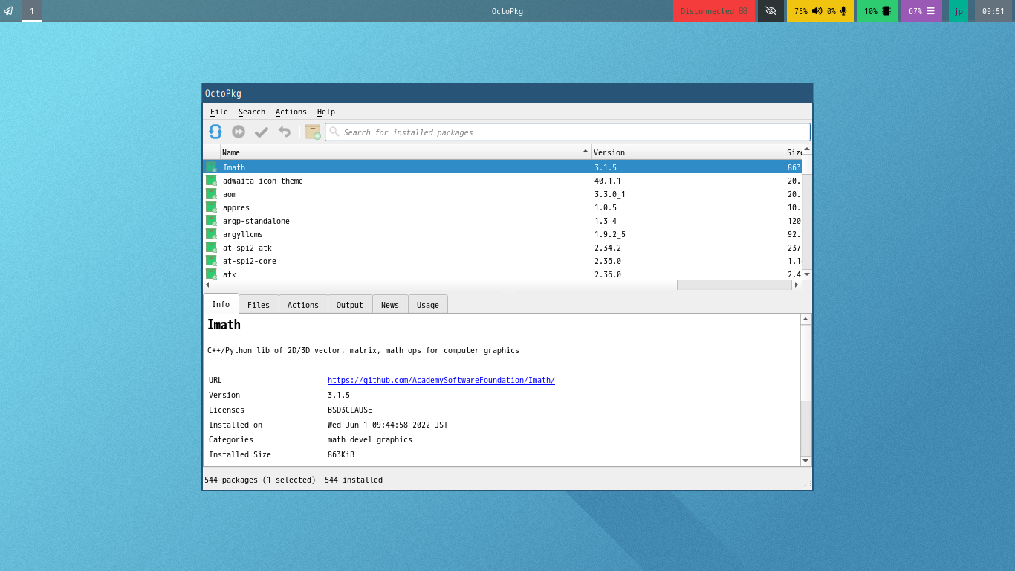Click the magnifier icon in search field
This screenshot has width=1015, height=571.
pos(334,132)
